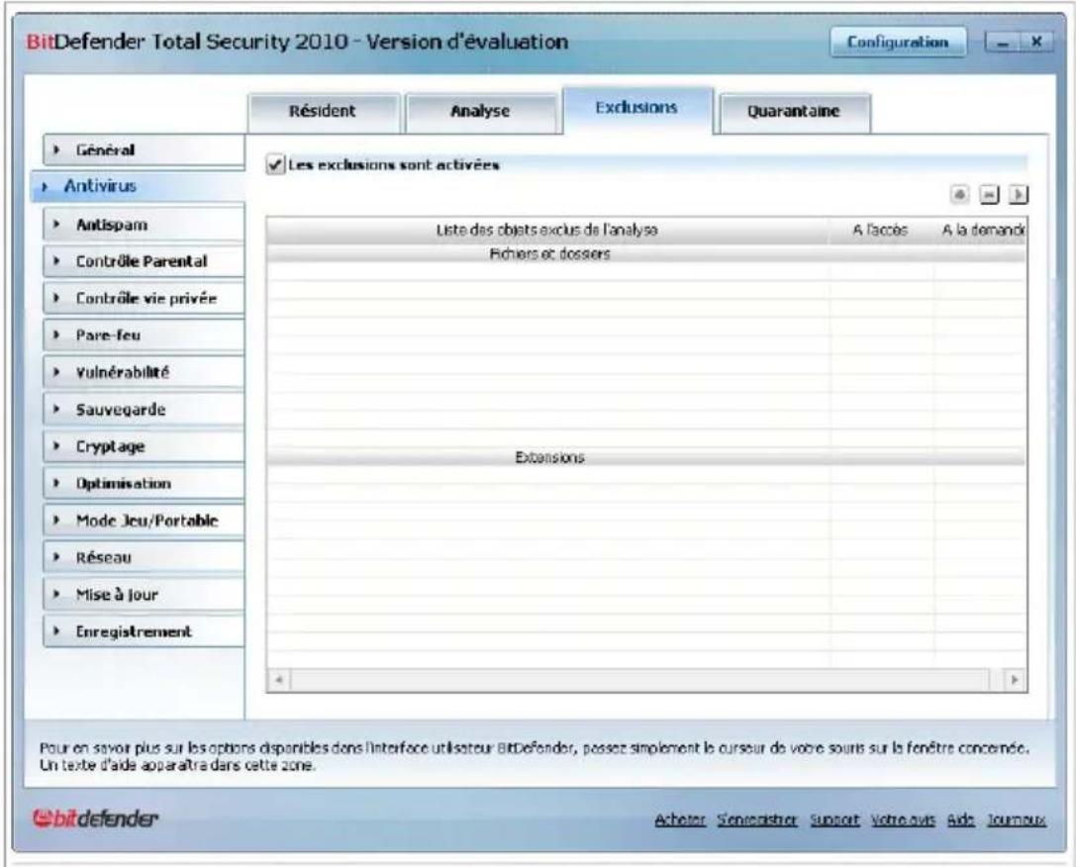Expand the Général section
This screenshot has height=867, width=1076.
[145, 149]
